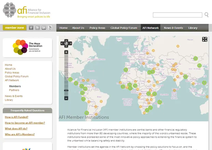Select Members in sidebar submenu

point(15,86)
